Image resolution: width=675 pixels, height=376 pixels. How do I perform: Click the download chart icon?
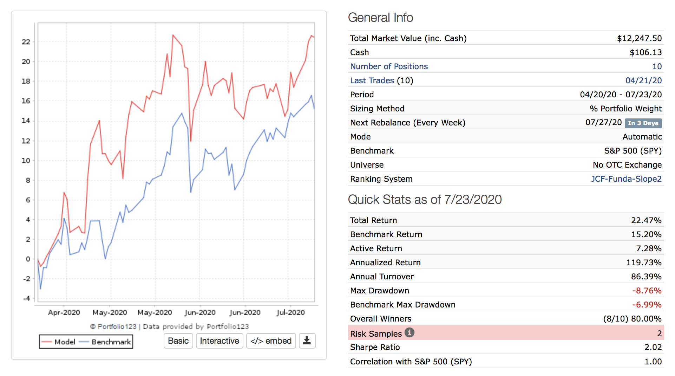click(307, 341)
